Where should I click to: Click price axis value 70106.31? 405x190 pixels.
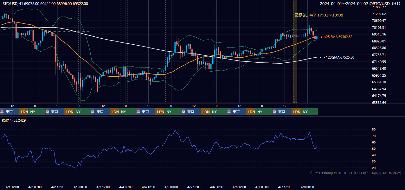point(379,28)
